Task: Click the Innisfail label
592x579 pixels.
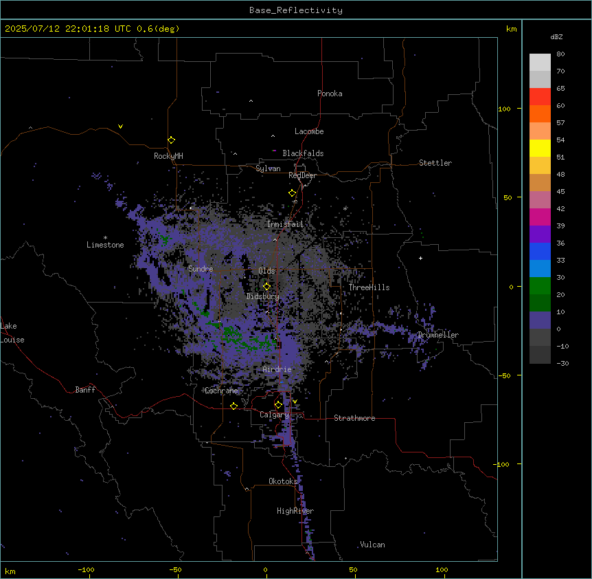Action: pos(285,224)
